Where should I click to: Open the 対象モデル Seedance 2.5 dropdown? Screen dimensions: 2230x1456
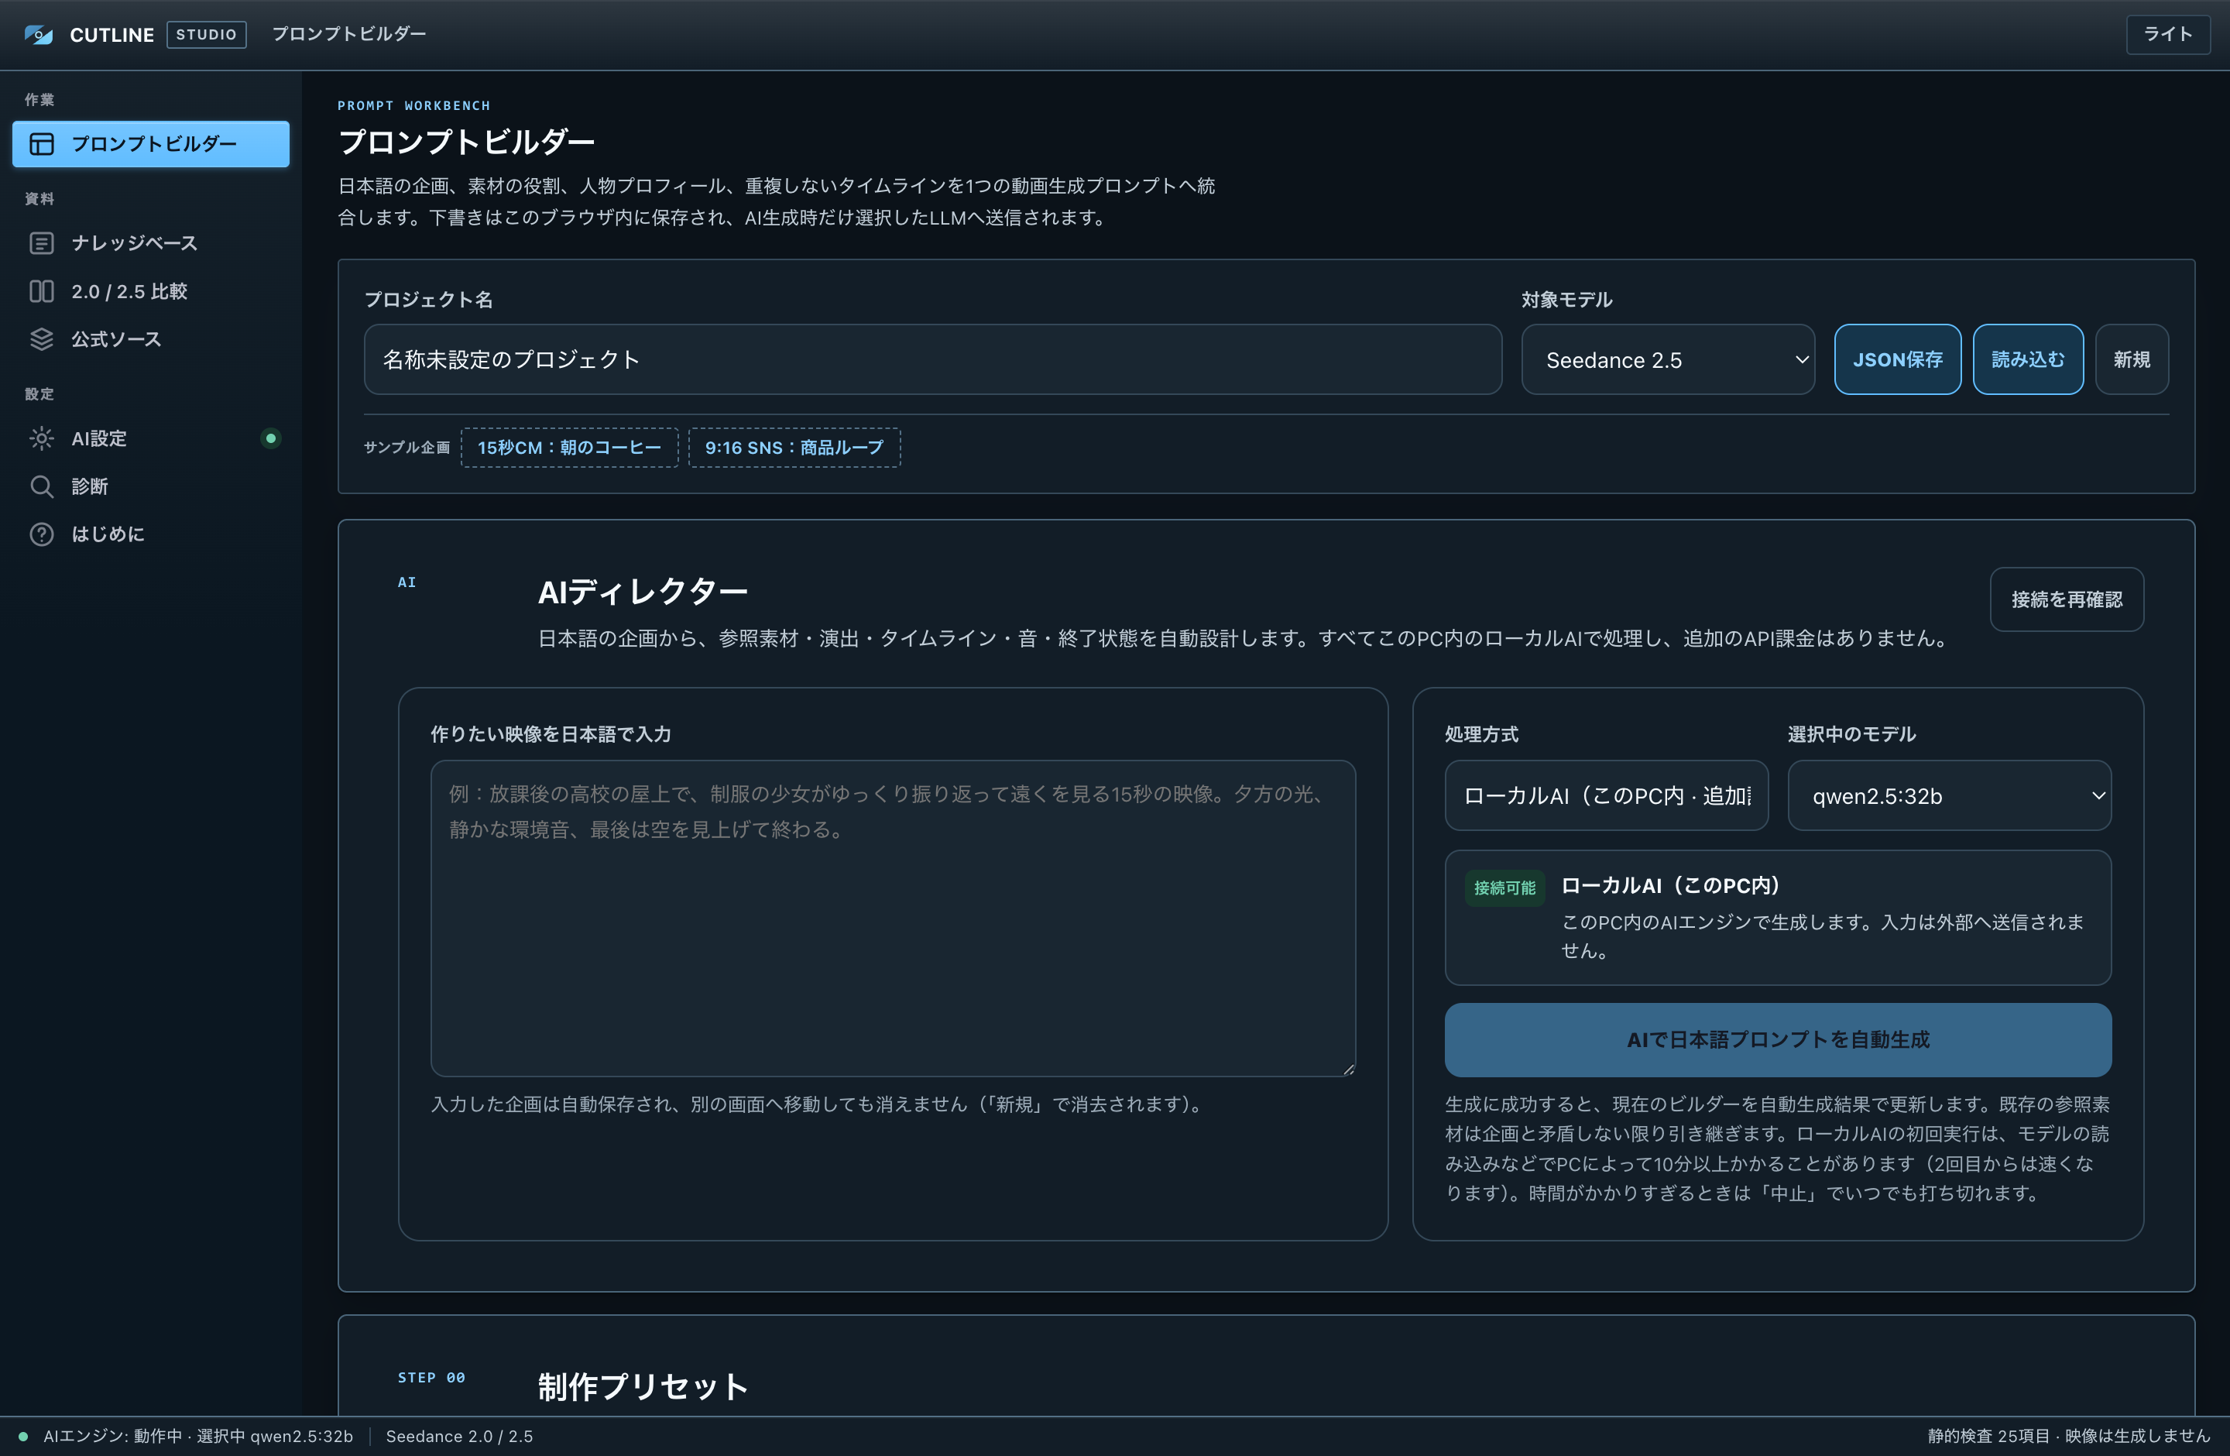[1668, 360]
